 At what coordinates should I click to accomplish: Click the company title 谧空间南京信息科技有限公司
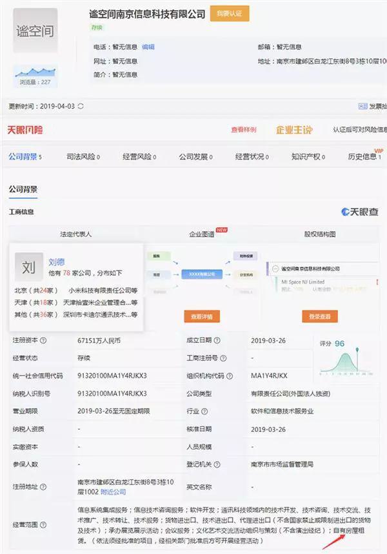coord(147,14)
